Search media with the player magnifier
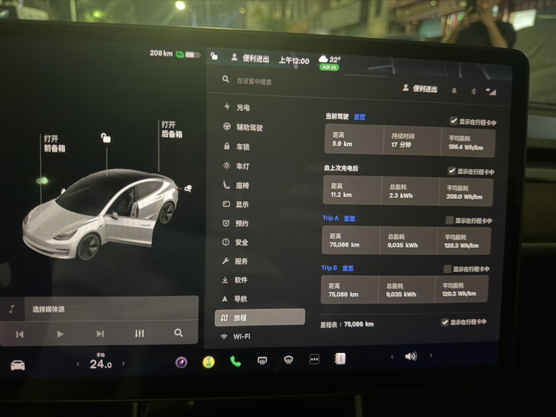The image size is (556, 417). [x=179, y=332]
